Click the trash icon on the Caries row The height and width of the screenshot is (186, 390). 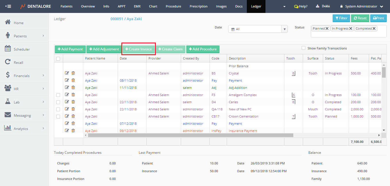(73, 102)
